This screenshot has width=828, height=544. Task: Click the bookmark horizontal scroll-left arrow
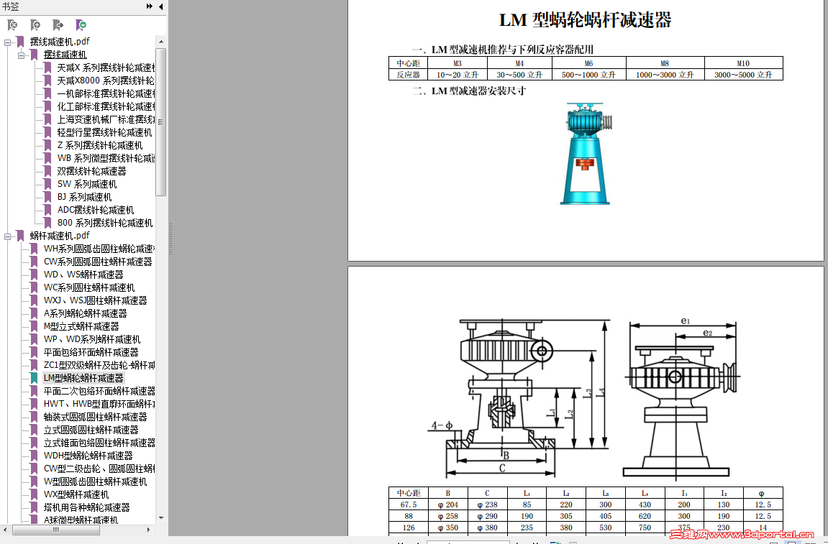click(x=5, y=530)
